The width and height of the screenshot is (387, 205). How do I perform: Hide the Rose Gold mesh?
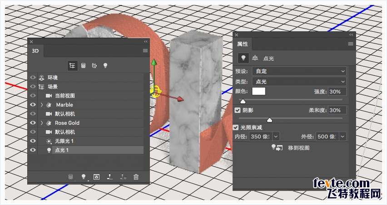pyautogui.click(x=33, y=123)
